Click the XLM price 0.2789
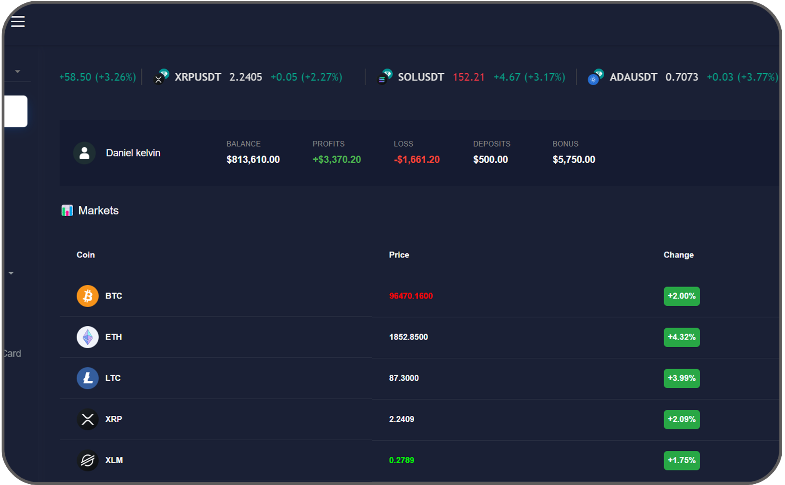Screen dimensions: 785x485 (401, 460)
